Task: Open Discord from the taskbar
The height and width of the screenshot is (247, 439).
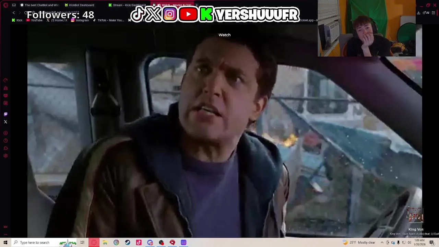Action: click(150, 243)
